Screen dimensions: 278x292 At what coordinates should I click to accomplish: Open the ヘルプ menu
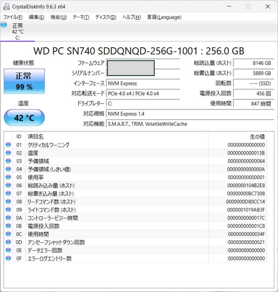(x=132, y=17)
